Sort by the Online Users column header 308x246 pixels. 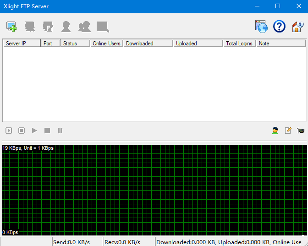point(106,44)
